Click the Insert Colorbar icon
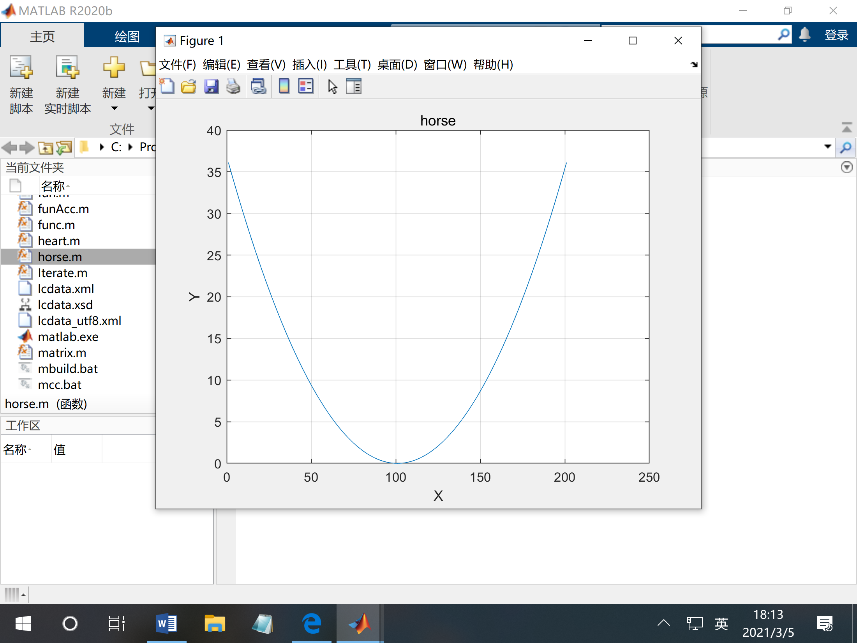 [284, 86]
